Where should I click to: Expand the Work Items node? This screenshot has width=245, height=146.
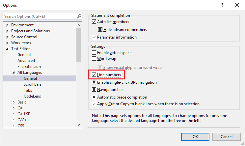(x=7, y=43)
